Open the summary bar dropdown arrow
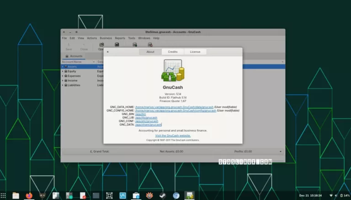The width and height of the screenshot is (351, 200). pos(281,151)
